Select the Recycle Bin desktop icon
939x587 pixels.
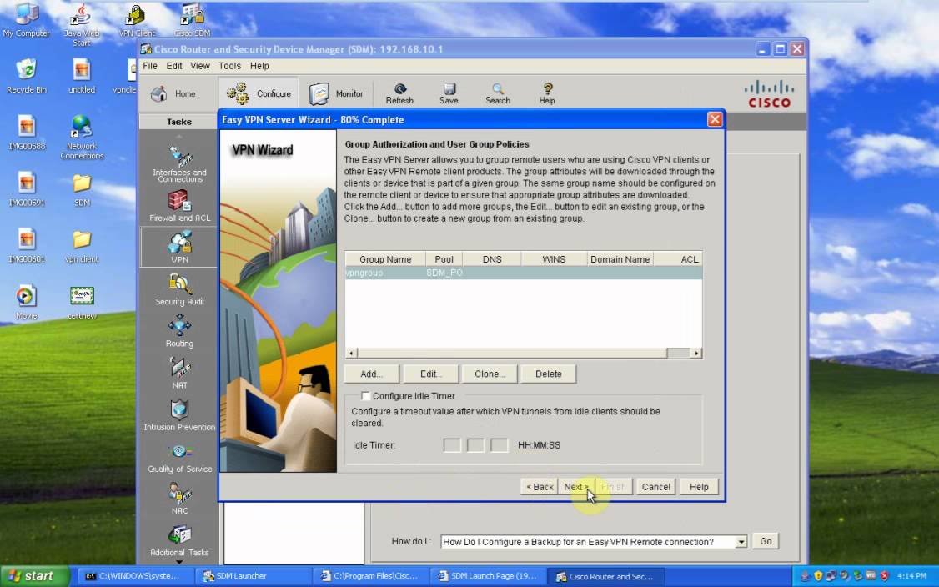pos(27,77)
